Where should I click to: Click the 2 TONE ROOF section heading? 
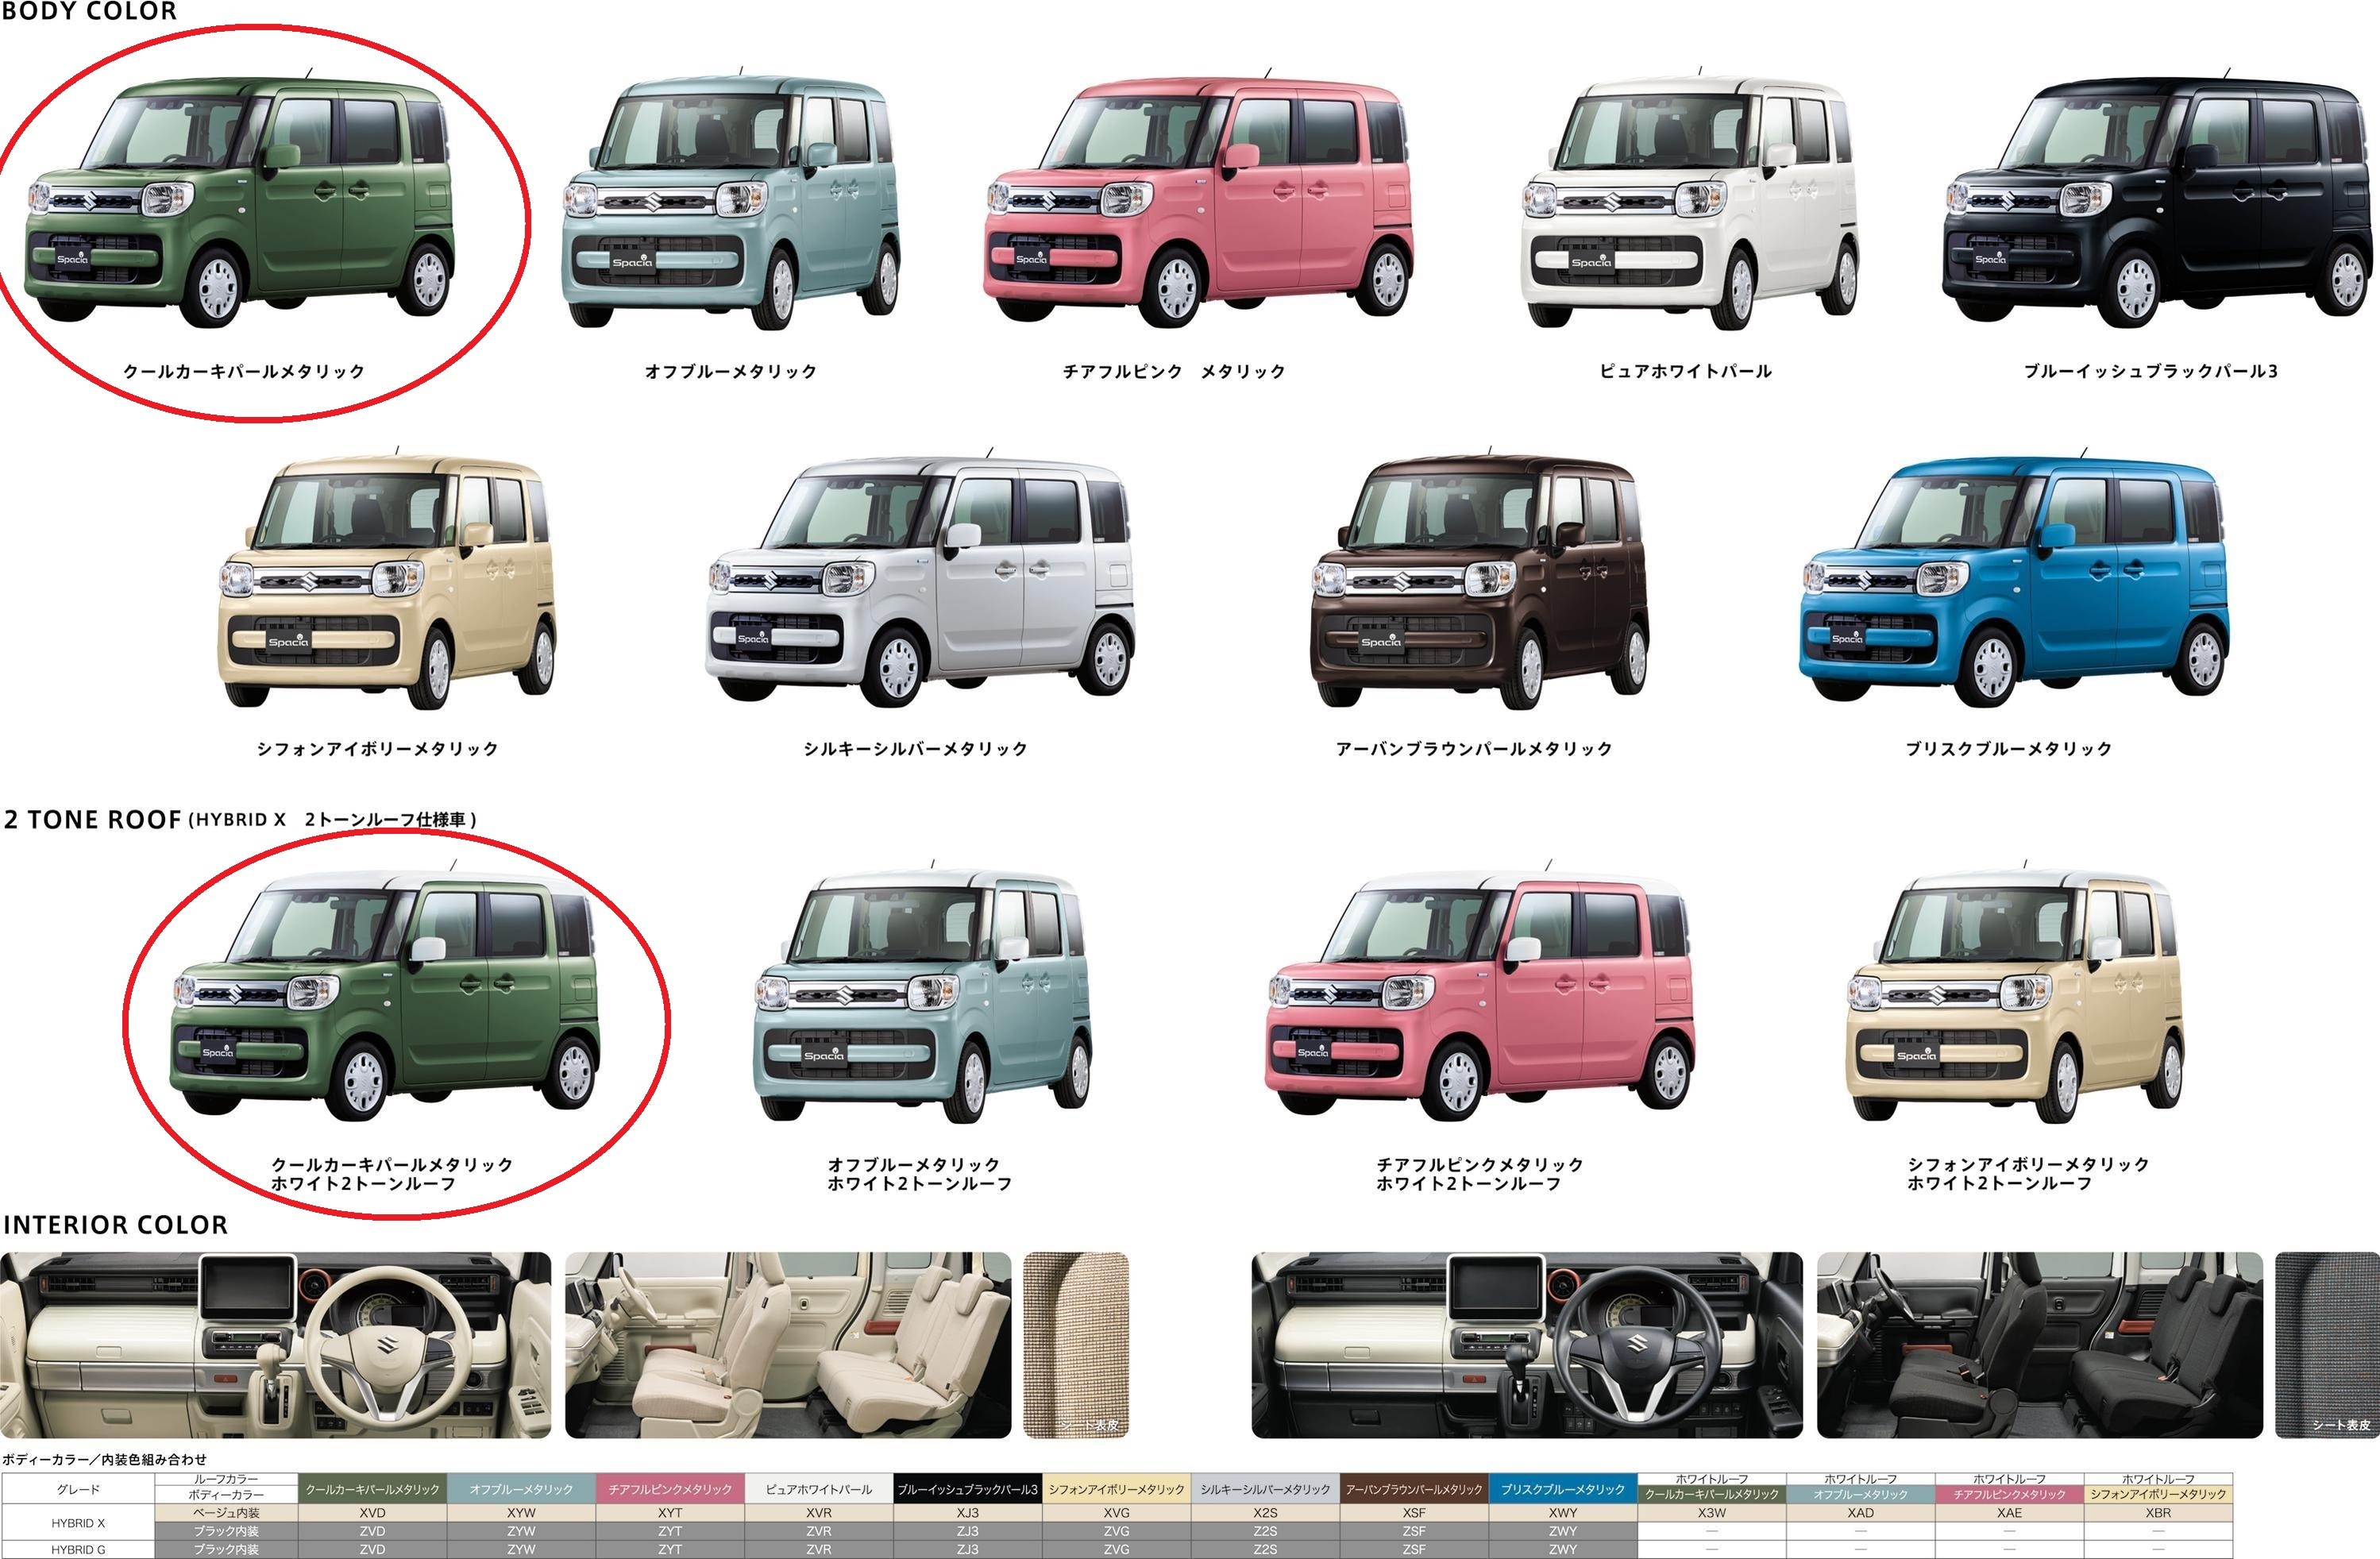point(93,820)
